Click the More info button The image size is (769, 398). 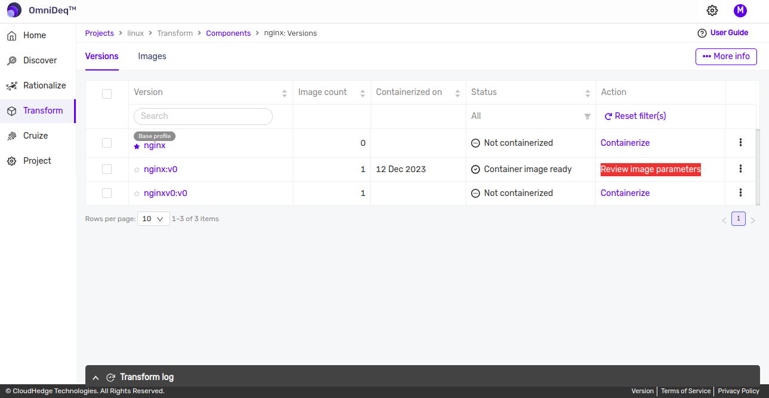(x=726, y=56)
